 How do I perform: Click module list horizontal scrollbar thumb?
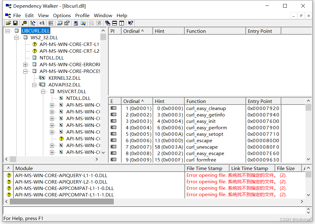pyautogui.click(x=62, y=201)
